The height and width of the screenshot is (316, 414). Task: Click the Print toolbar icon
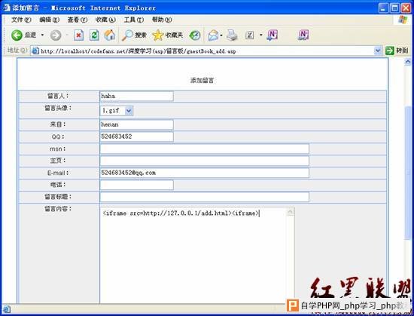[232, 35]
